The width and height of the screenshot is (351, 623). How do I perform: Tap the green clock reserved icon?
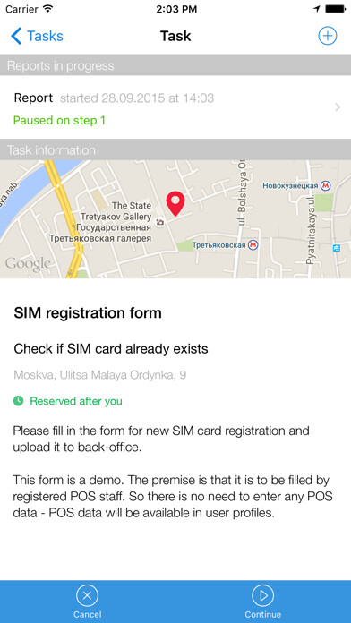click(18, 401)
